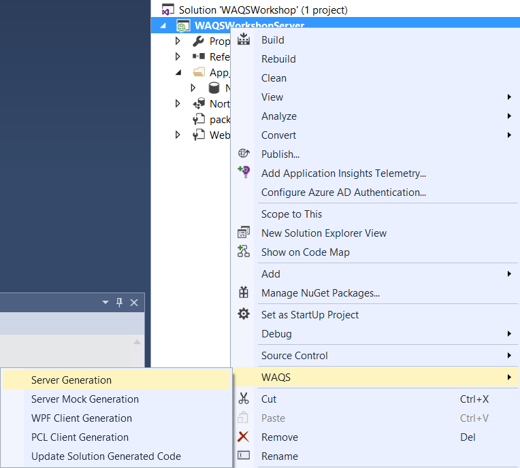520x468 pixels.
Task: Click the scissors Cut icon
Action: (244, 398)
